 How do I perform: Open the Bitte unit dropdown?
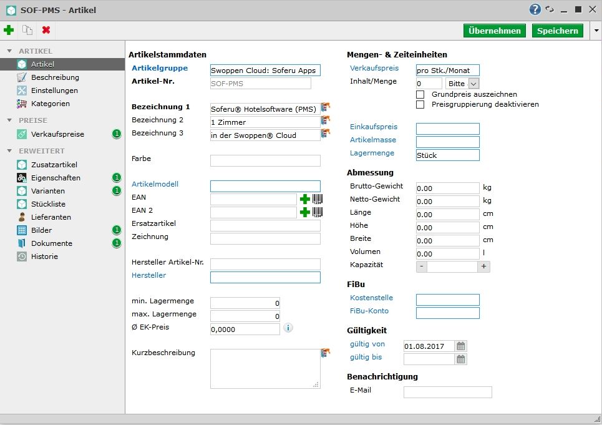pyautogui.click(x=462, y=83)
